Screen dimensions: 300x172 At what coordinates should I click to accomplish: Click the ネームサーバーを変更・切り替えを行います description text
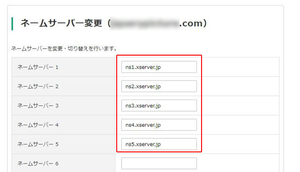tap(64, 49)
